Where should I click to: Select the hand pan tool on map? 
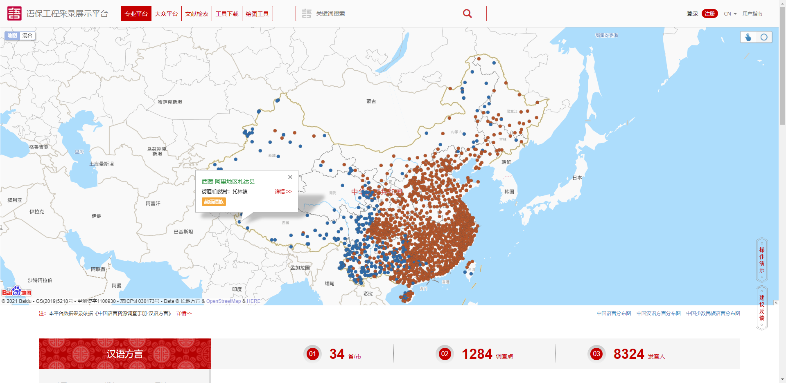click(748, 37)
